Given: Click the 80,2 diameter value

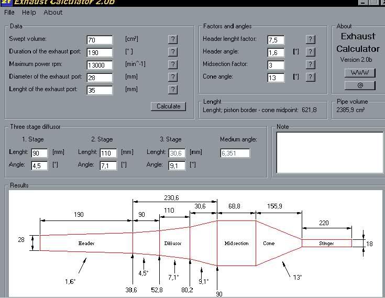Looking at the screenshot, I should click(x=187, y=290).
